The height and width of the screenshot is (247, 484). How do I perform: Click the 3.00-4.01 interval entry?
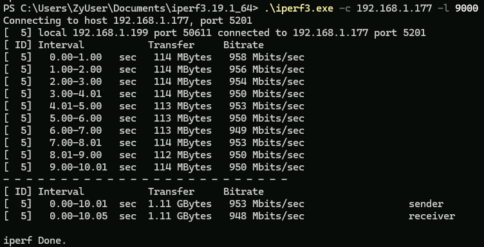point(75,94)
